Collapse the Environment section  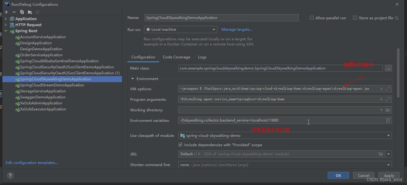point(133,79)
